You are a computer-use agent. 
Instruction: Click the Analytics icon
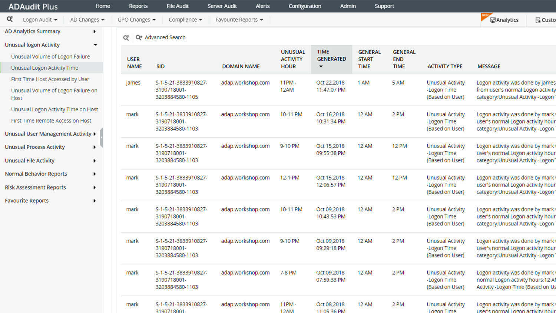[x=502, y=20]
